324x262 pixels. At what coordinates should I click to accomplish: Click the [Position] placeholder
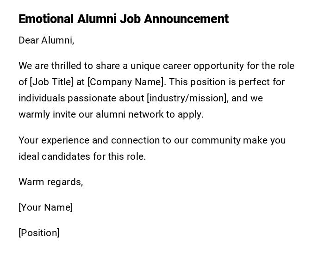[x=39, y=233]
